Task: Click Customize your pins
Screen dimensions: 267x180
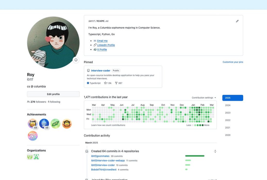Action: point(233,62)
